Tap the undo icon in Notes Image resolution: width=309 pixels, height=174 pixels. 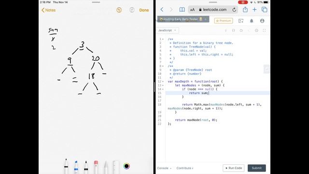coord(119,10)
